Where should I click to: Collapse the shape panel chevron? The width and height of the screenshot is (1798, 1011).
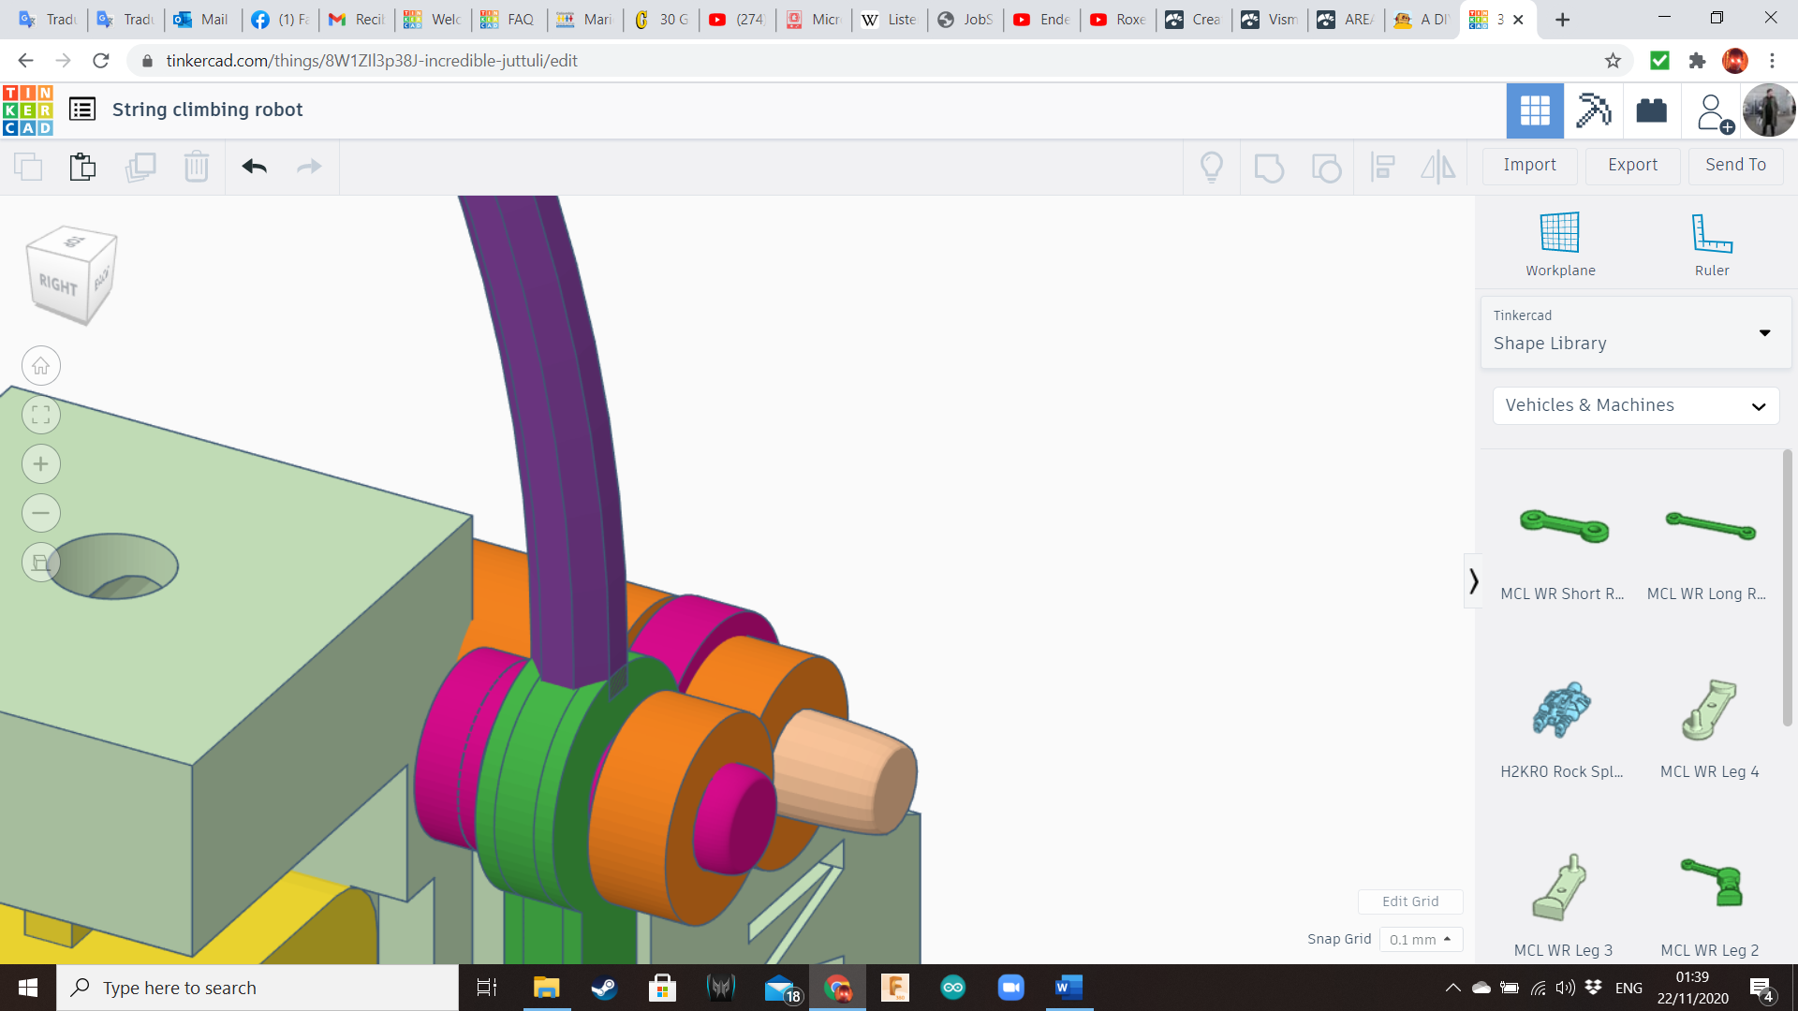point(1475,580)
